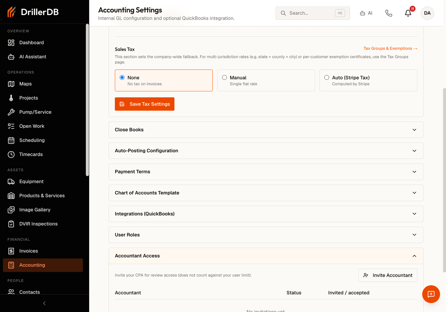Click the Search input field
Viewport: 446px width, 312px height.
pyautogui.click(x=313, y=13)
